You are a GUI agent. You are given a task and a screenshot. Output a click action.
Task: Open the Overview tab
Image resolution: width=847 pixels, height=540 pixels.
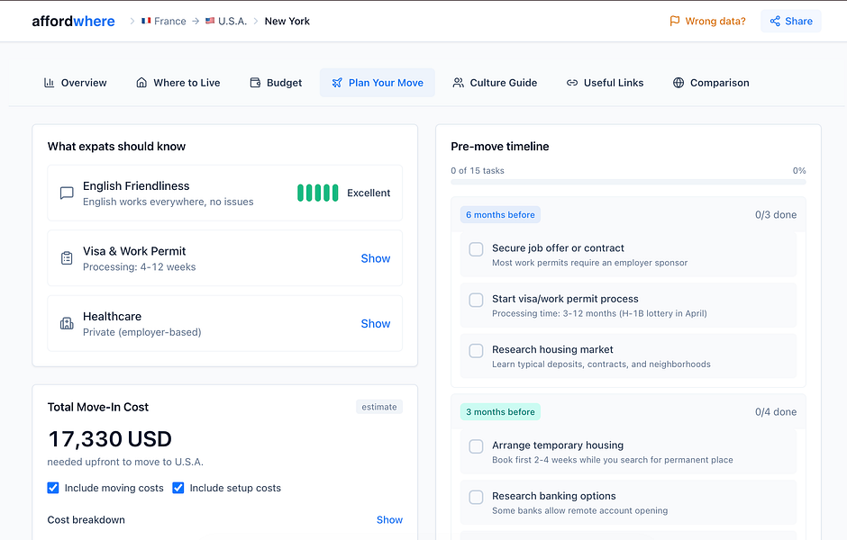(75, 83)
